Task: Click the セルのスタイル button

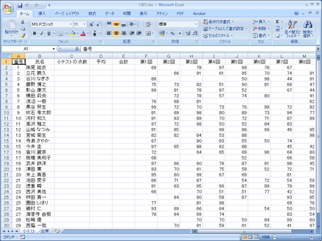Action: [218, 36]
